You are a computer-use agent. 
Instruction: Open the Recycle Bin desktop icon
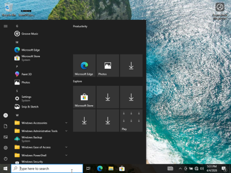pos(9,10)
